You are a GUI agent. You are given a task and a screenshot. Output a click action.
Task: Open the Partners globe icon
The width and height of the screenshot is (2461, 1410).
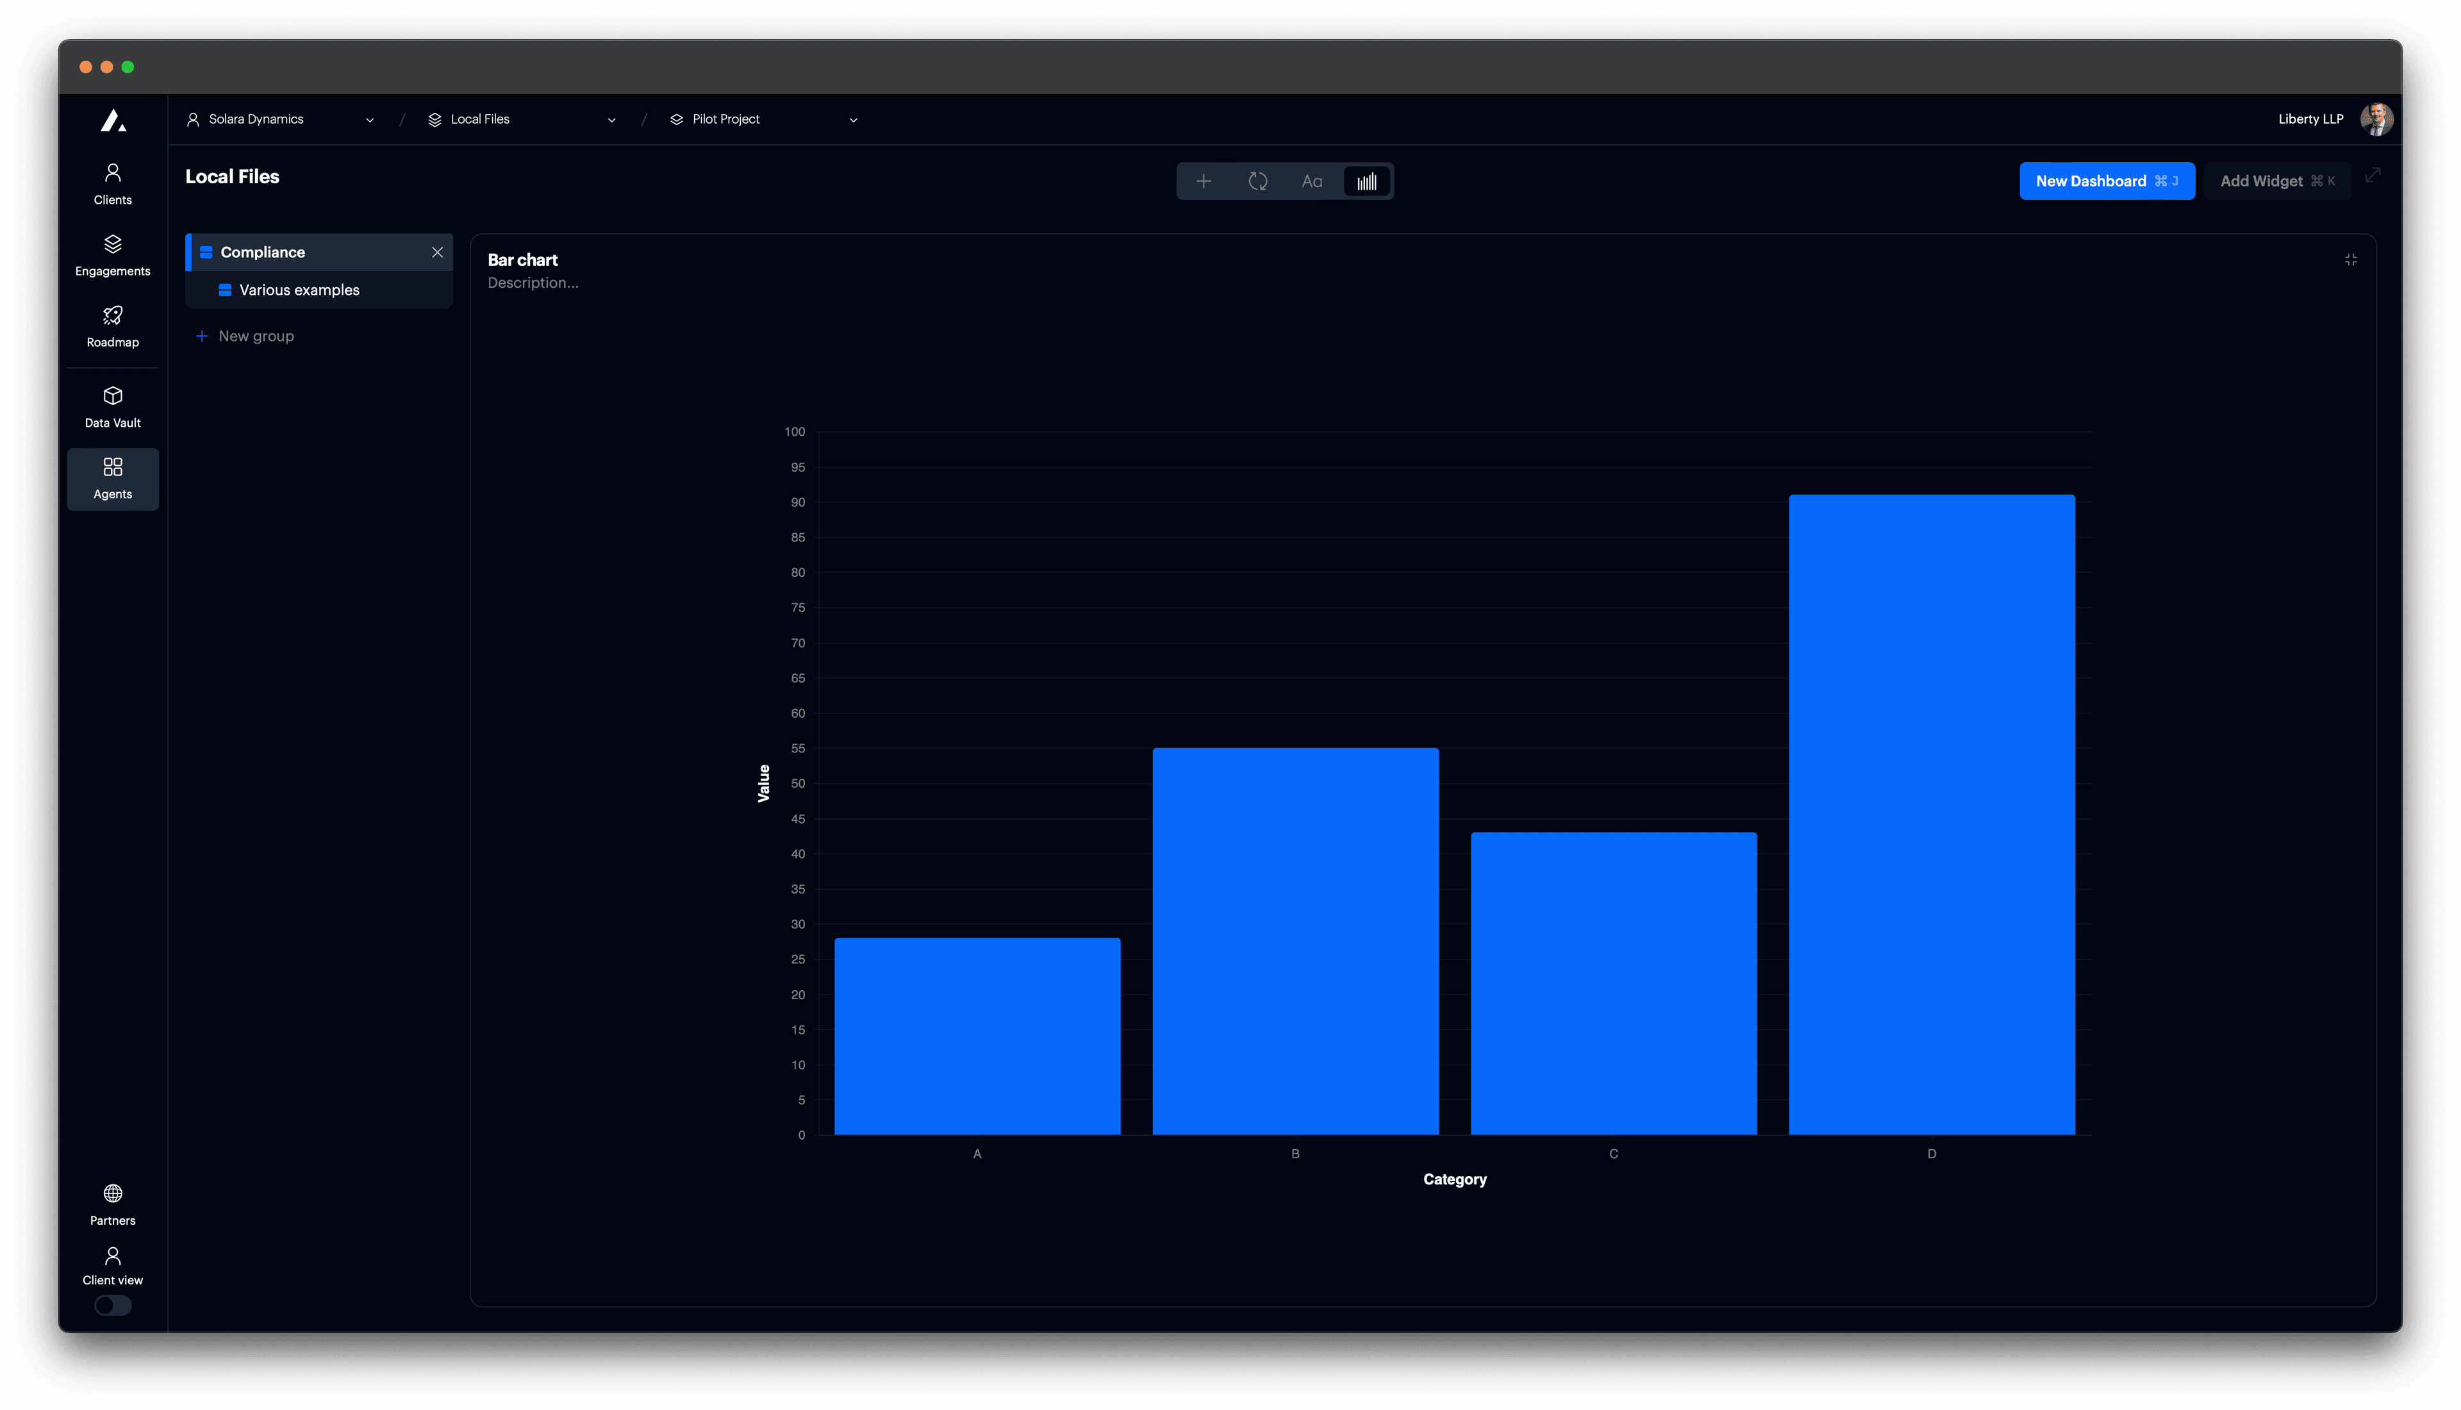point(112,1193)
